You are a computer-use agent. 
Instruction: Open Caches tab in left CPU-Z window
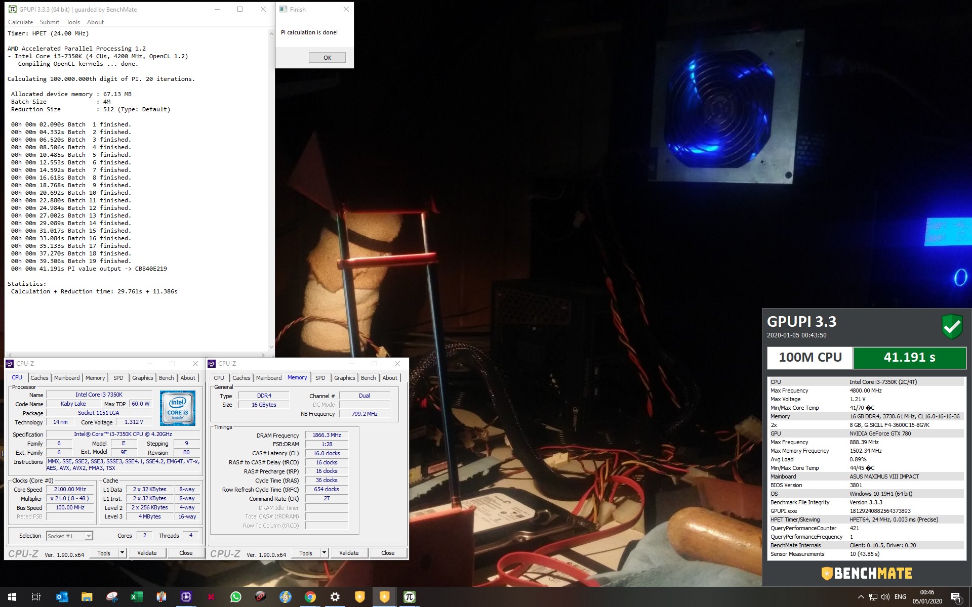point(39,378)
